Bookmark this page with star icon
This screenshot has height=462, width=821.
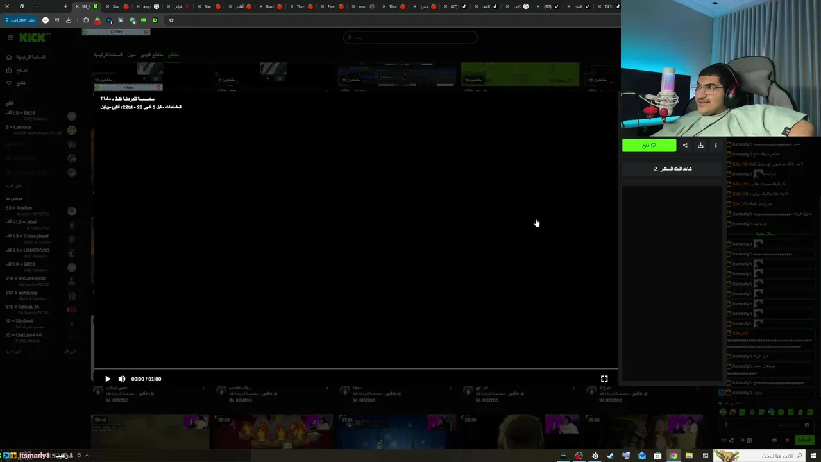[171, 21]
